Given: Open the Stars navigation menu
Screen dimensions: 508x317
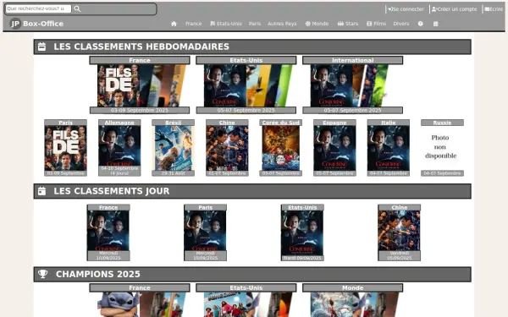Looking at the screenshot, I should click(348, 24).
